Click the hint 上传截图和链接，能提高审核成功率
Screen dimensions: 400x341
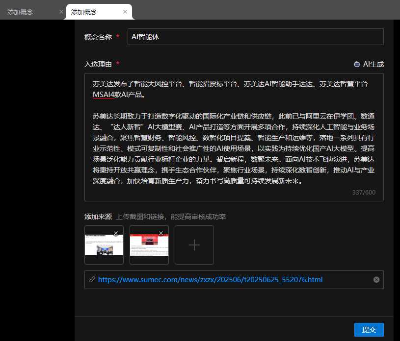click(x=171, y=217)
